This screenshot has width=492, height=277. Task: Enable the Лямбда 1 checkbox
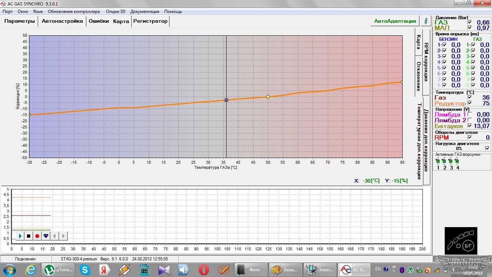[469, 115]
